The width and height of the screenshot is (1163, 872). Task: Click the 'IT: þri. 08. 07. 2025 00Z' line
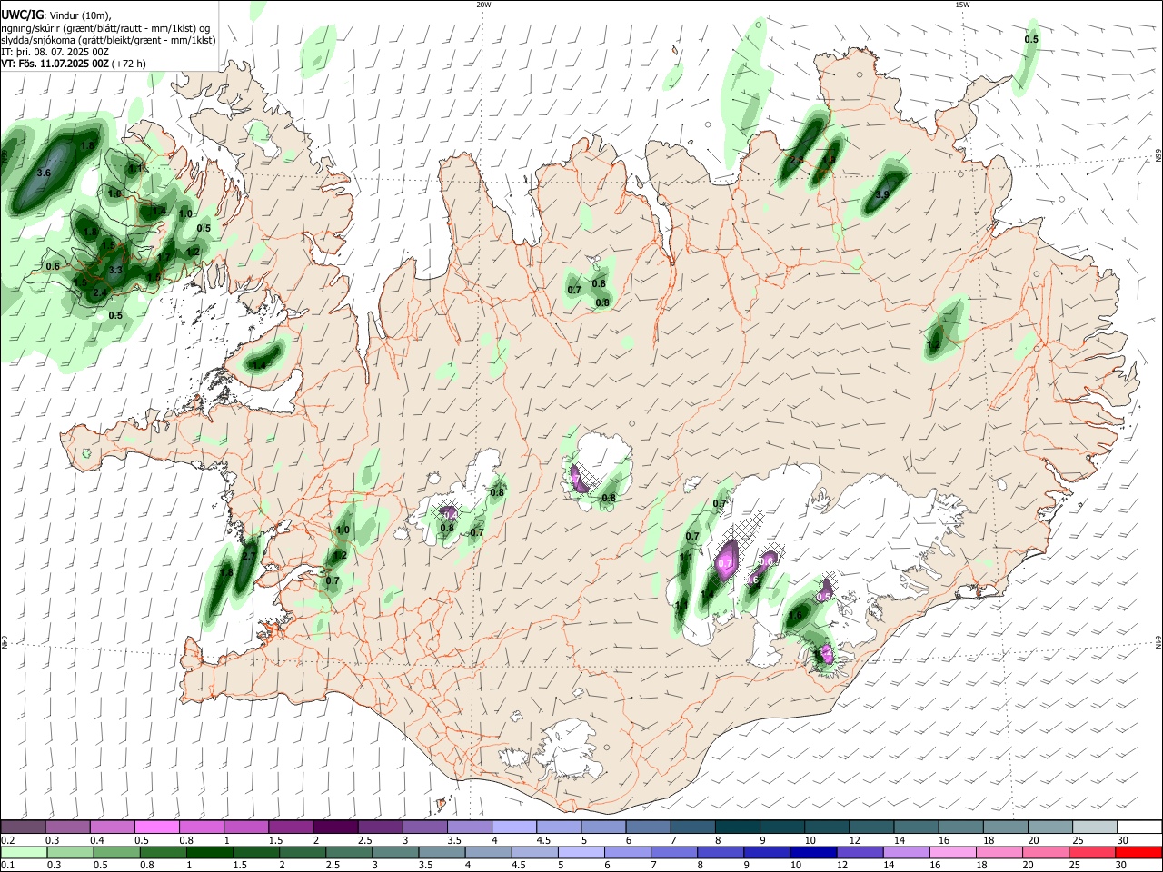(x=55, y=53)
